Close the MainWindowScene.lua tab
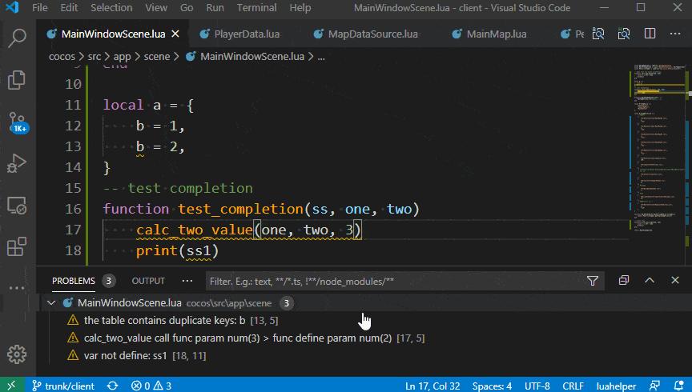Screen dimensions: 692x392 click(175, 34)
